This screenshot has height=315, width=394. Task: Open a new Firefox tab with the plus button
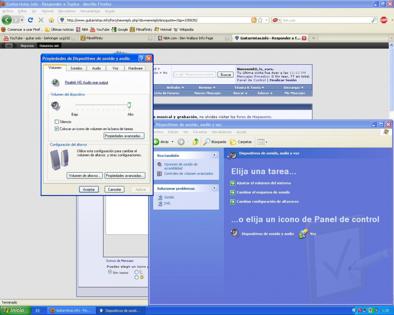point(314,38)
